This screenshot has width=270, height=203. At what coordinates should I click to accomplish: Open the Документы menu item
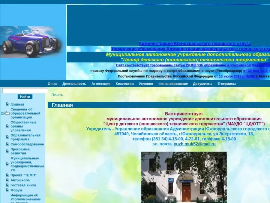pyautogui.click(x=202, y=84)
